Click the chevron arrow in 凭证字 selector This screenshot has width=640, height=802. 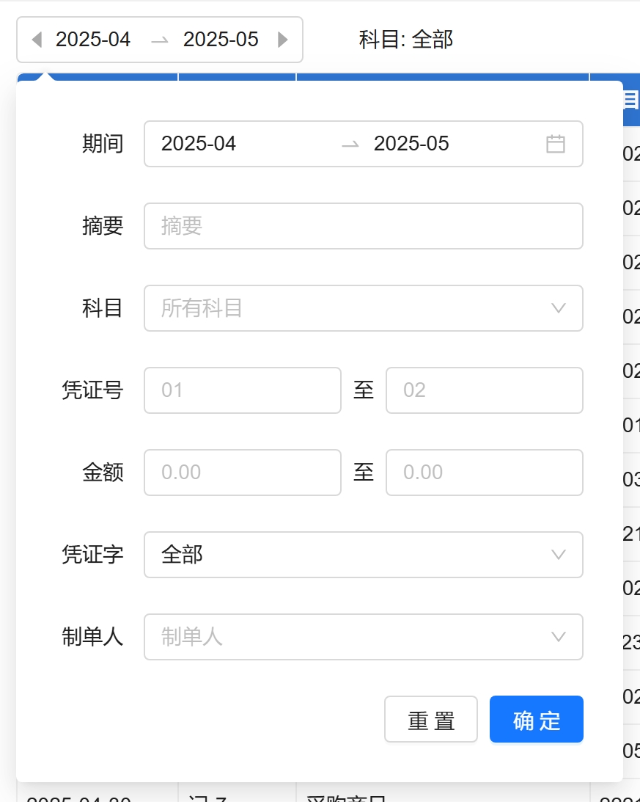pyautogui.click(x=559, y=555)
